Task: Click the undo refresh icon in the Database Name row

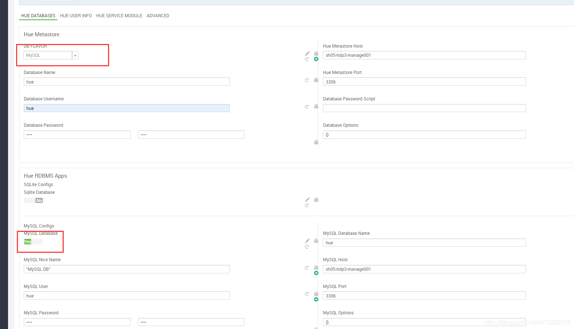Action: pos(307,80)
